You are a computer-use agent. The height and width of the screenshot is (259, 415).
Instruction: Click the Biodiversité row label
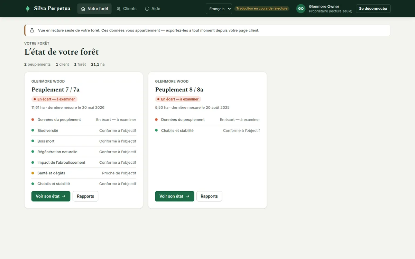[x=48, y=131]
